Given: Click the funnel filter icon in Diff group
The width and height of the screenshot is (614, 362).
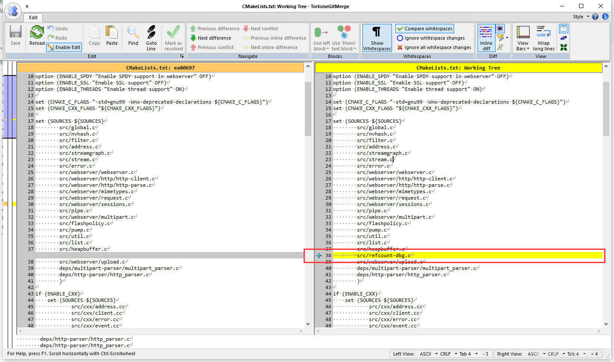Looking at the screenshot, I should [x=500, y=38].
